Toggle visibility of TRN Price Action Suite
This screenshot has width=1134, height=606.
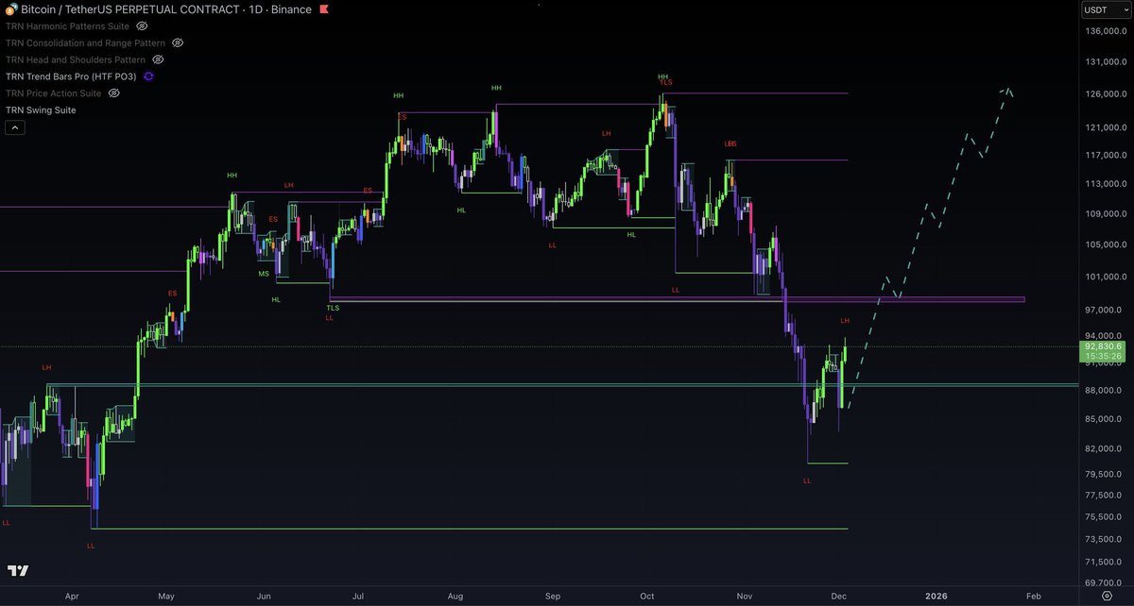(x=113, y=93)
